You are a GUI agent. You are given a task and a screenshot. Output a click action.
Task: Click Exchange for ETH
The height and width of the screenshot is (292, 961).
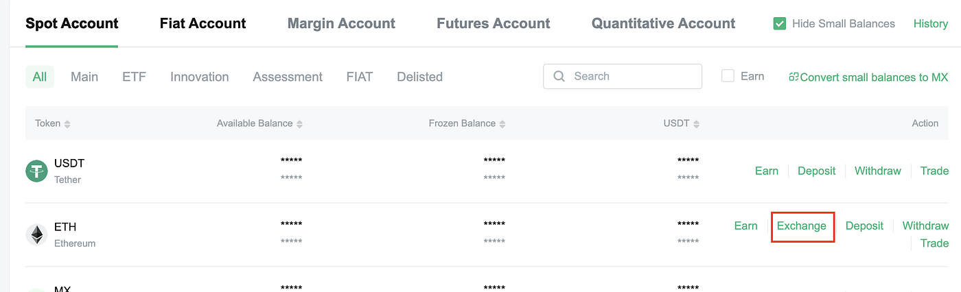coord(802,226)
